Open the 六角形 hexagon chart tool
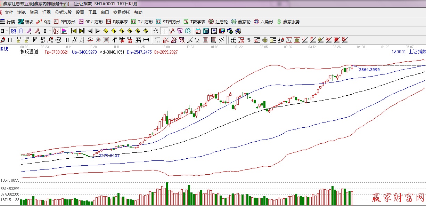 [263, 22]
